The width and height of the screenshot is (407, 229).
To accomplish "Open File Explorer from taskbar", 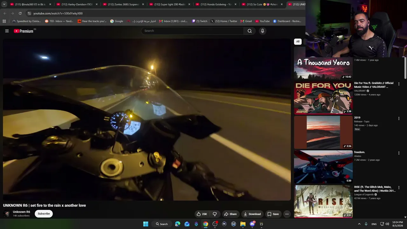I will coord(243,224).
